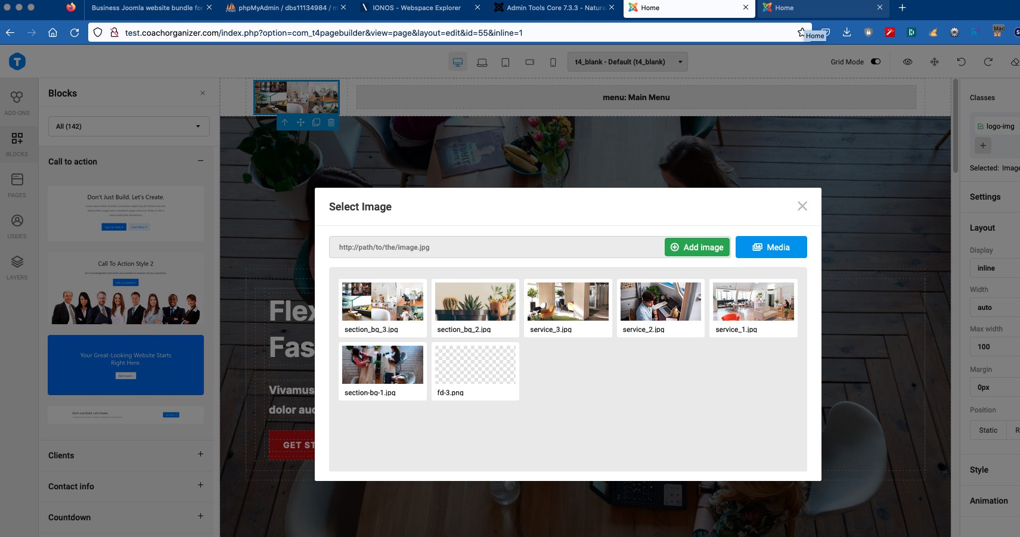Collapse the Call to action section
The height and width of the screenshot is (537, 1020).
point(200,161)
